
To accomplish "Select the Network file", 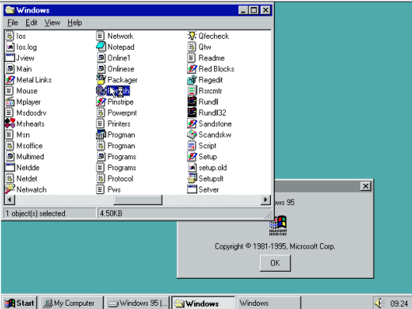I will pyautogui.click(x=115, y=36).
